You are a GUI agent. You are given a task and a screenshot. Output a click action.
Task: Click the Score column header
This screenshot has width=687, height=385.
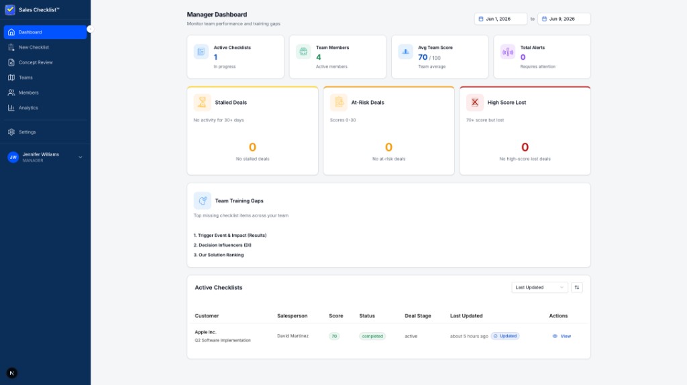coord(336,316)
